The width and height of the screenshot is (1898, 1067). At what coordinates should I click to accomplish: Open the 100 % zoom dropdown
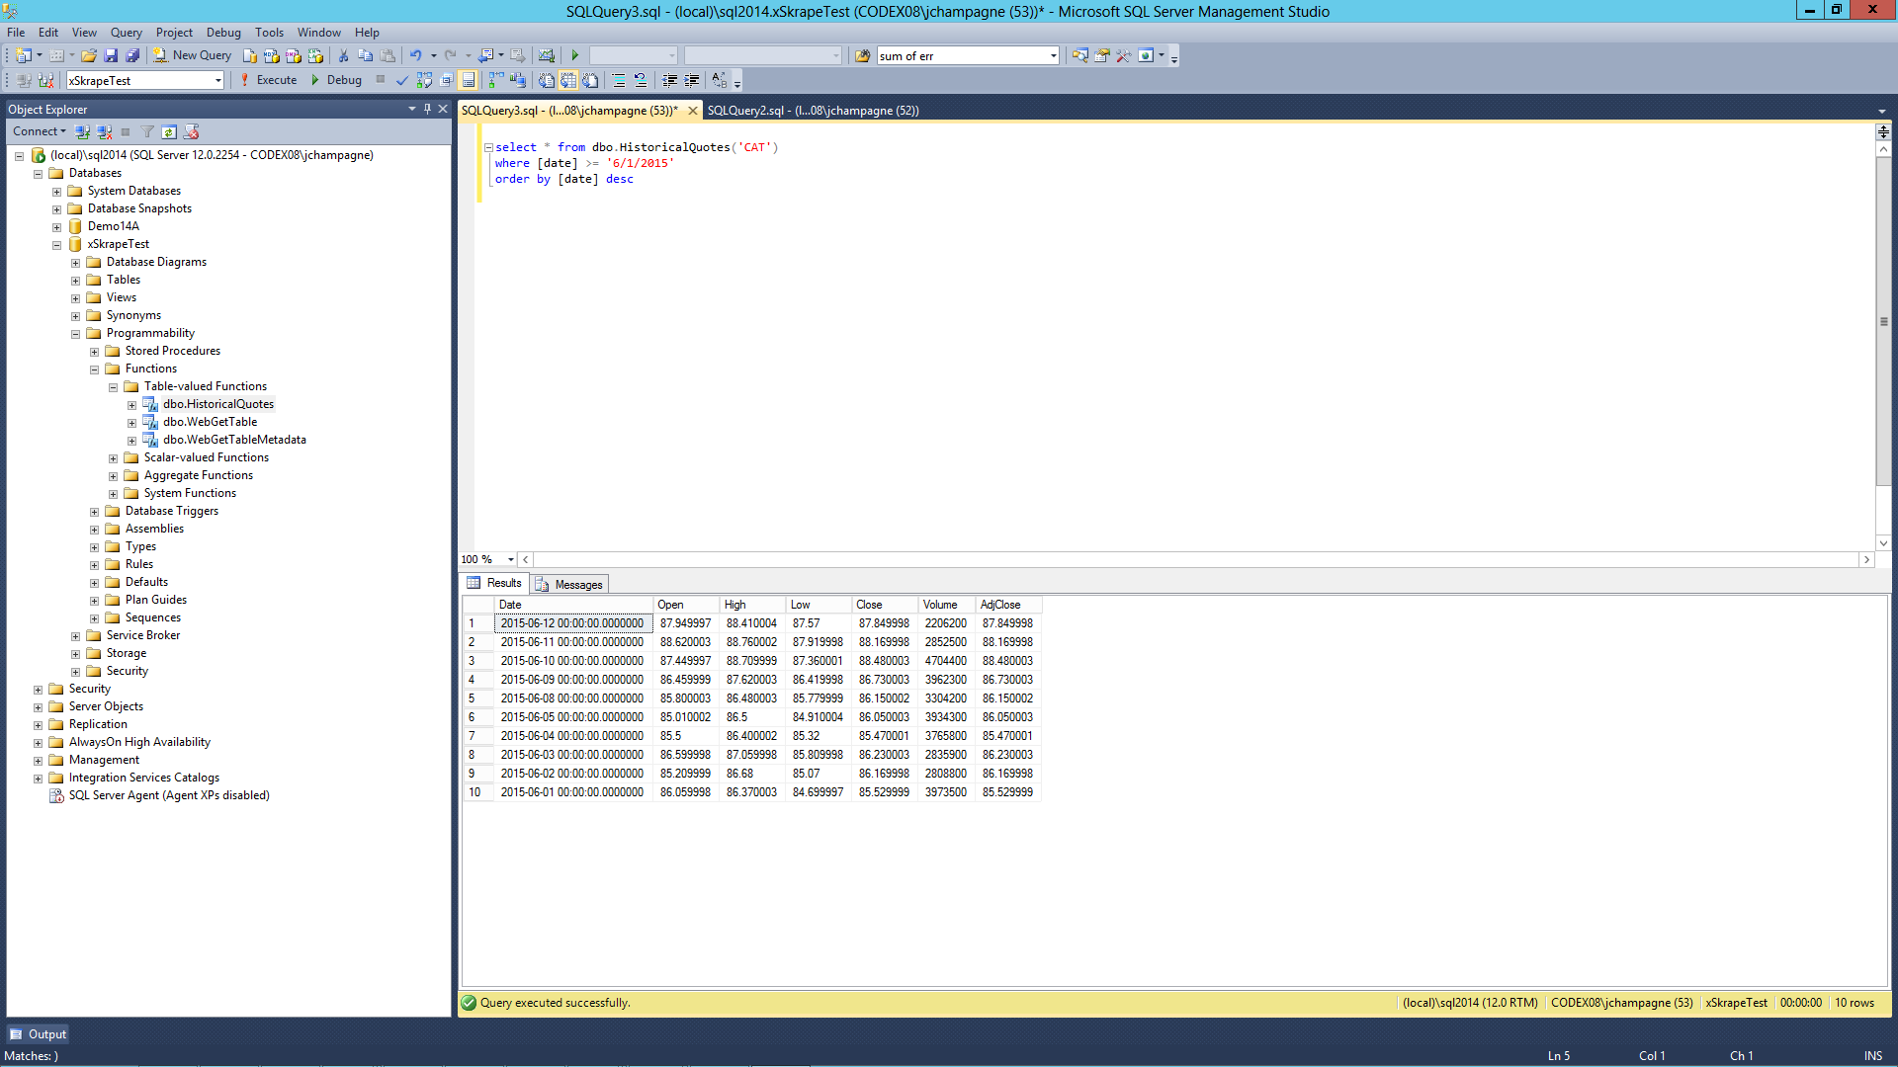pyautogui.click(x=511, y=559)
